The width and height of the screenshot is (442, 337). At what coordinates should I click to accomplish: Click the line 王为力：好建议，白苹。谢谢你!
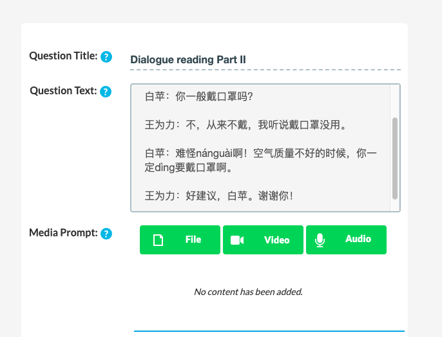tap(219, 196)
